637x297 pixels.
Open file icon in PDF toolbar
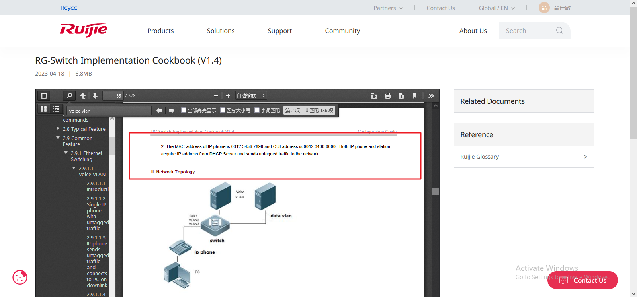coord(374,96)
